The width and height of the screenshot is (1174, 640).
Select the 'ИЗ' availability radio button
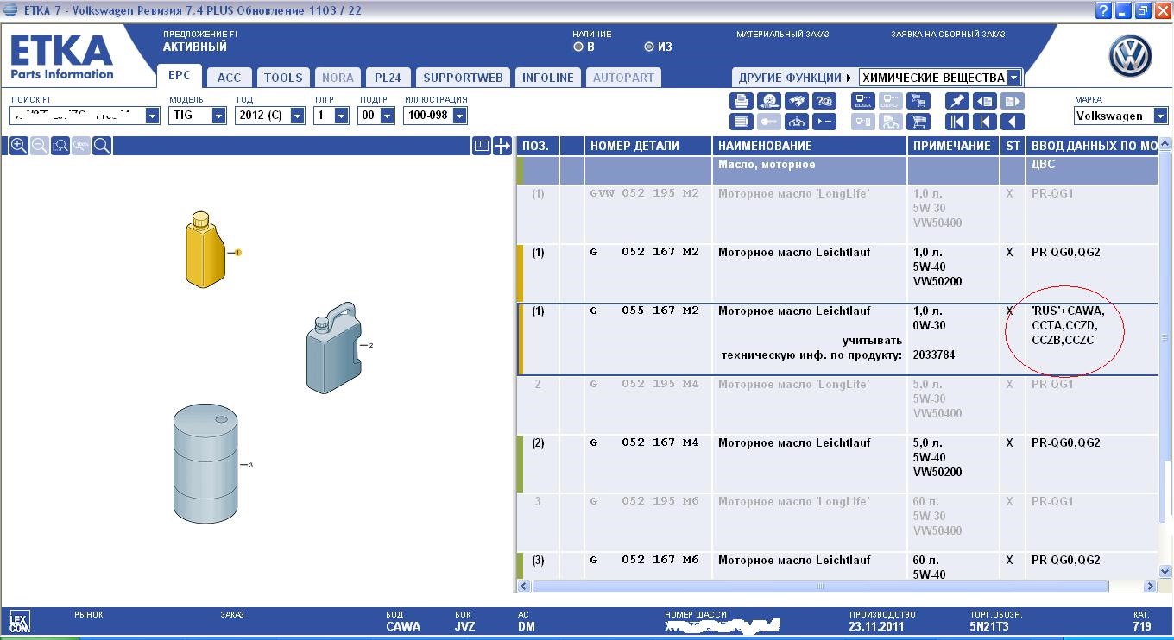(649, 47)
